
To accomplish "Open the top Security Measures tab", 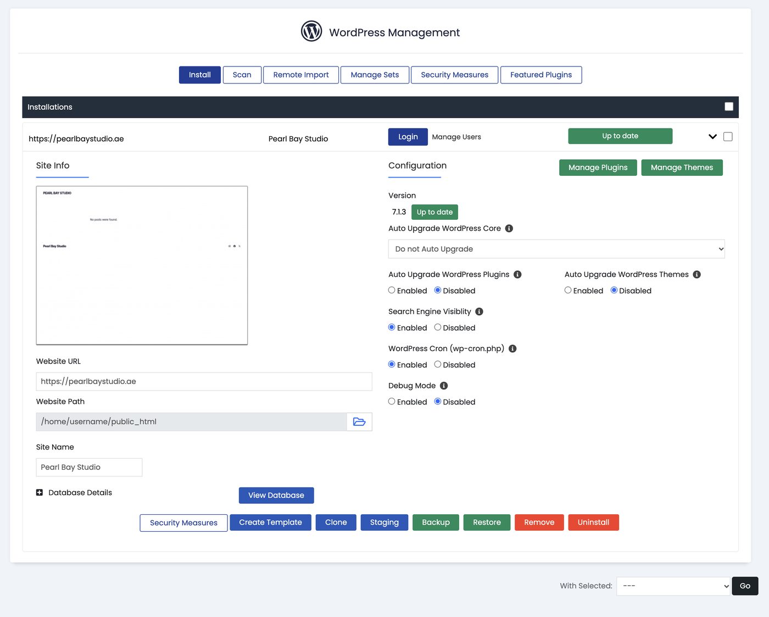I will point(455,75).
